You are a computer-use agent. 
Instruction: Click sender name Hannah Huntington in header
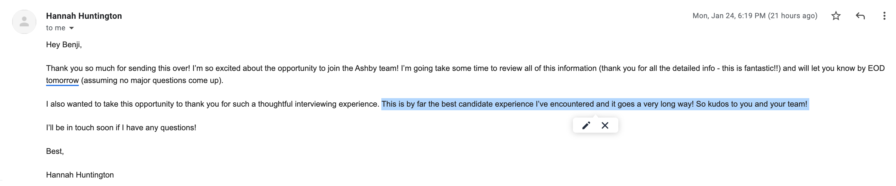[x=84, y=16]
